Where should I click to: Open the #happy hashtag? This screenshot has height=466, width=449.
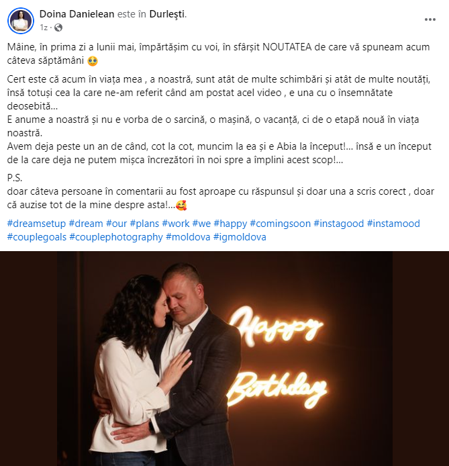[x=230, y=224]
